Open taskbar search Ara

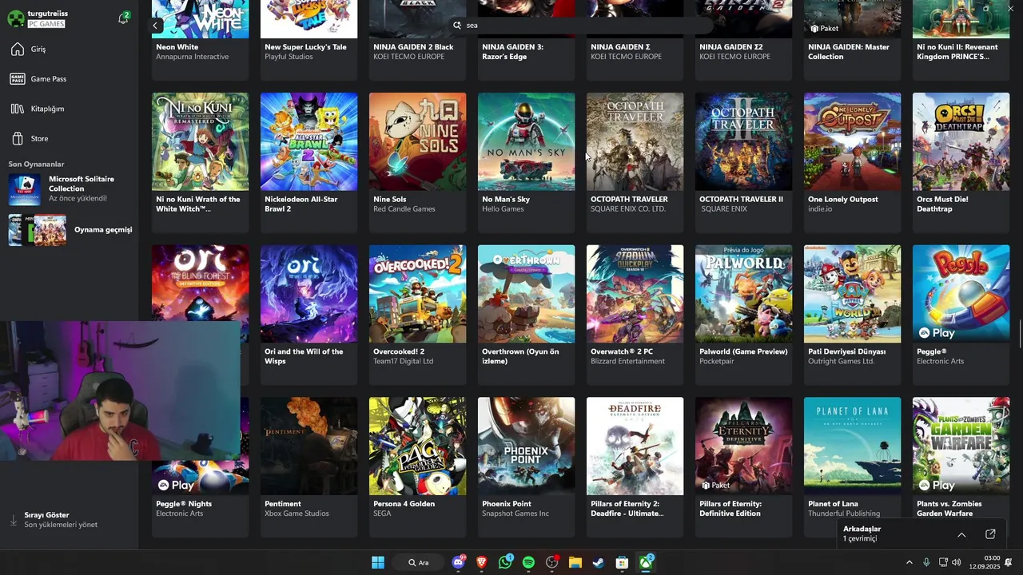[x=419, y=563]
